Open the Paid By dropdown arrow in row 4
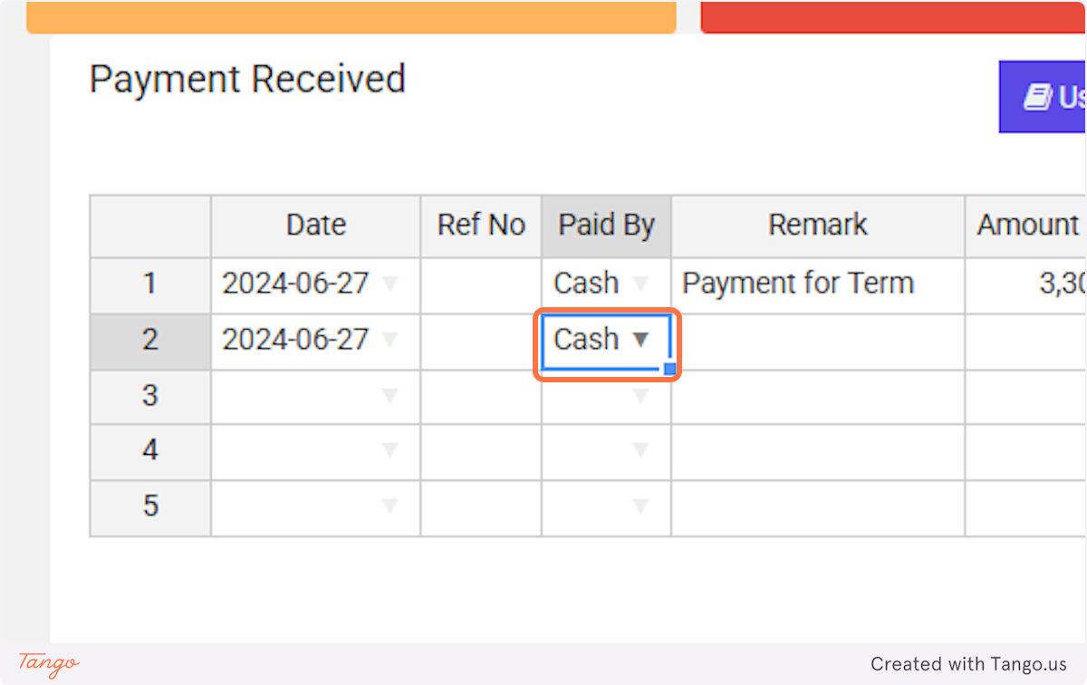The height and width of the screenshot is (685, 1087). pos(641,450)
